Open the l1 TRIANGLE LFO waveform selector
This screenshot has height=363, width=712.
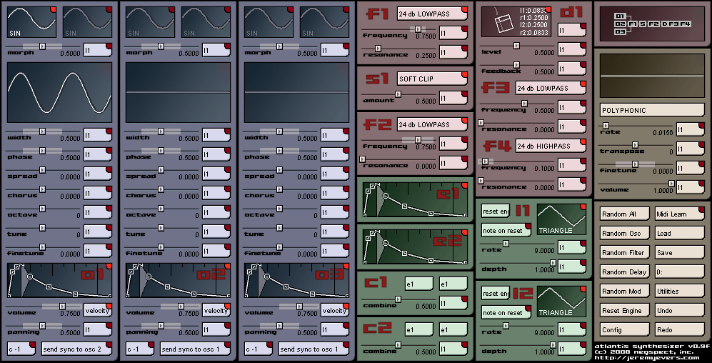[x=561, y=219]
